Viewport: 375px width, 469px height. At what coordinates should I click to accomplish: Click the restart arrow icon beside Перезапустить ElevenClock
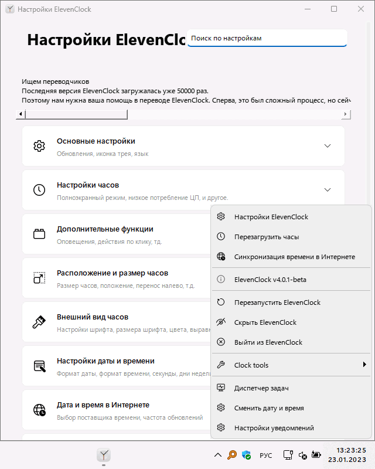[x=221, y=302]
